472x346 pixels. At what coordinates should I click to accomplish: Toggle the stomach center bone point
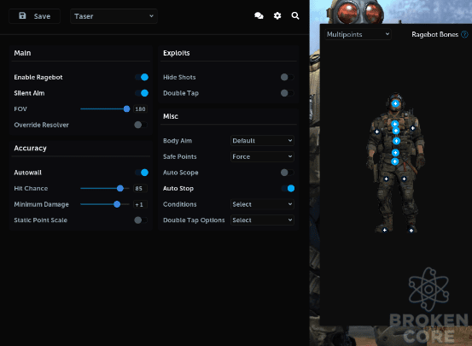click(x=396, y=141)
